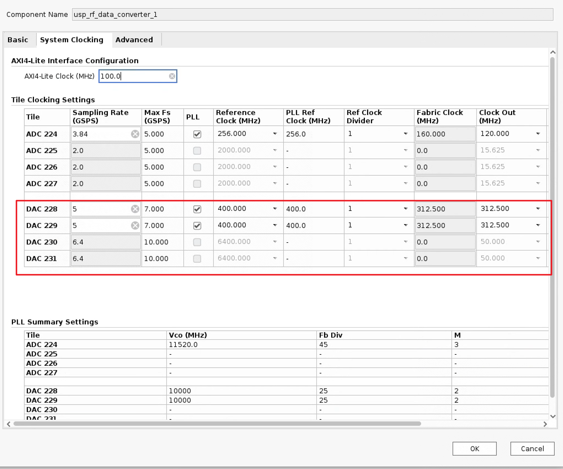Click the OK button

pos(474,448)
